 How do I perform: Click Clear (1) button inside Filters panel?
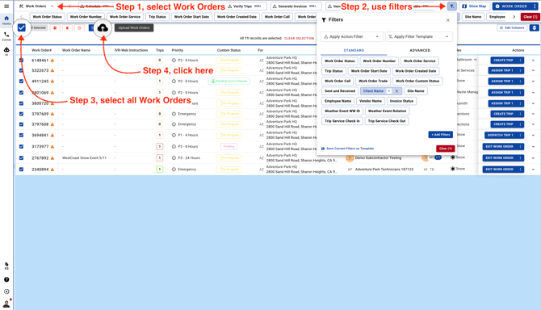[x=446, y=149]
